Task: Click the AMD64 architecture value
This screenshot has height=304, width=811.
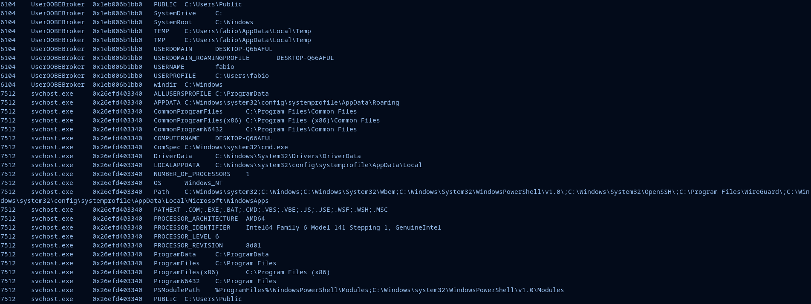Action: (x=255, y=219)
